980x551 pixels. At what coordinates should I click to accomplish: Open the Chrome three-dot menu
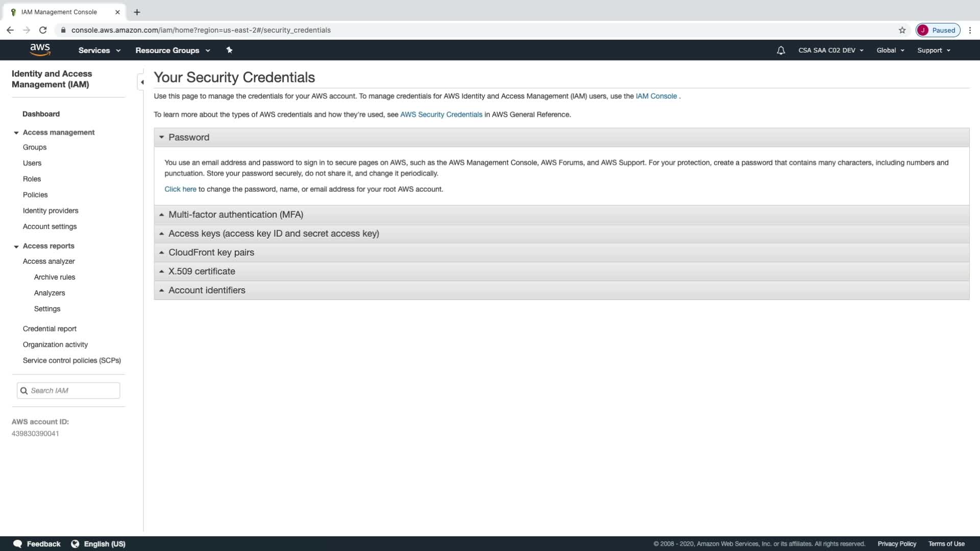[x=970, y=30]
